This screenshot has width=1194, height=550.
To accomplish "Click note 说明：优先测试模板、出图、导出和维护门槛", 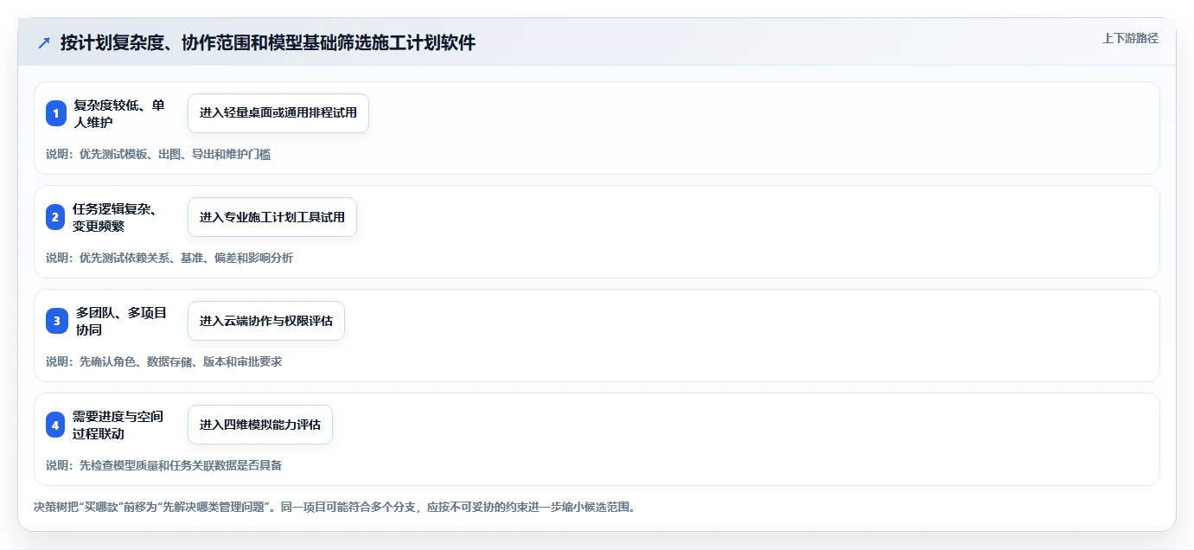I will click(x=158, y=154).
